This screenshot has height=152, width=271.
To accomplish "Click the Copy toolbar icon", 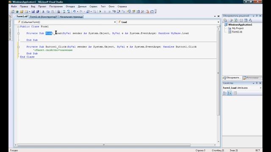I will click(48, 11).
